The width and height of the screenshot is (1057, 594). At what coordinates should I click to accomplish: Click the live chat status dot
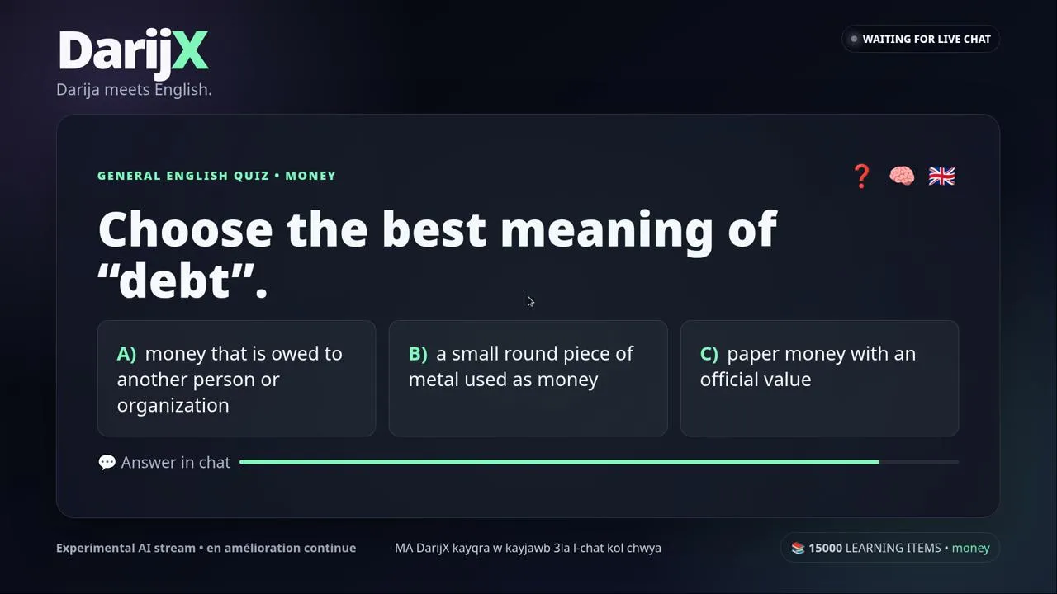[854, 39]
